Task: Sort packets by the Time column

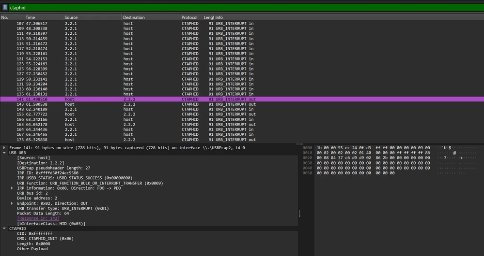Action: click(x=44, y=17)
